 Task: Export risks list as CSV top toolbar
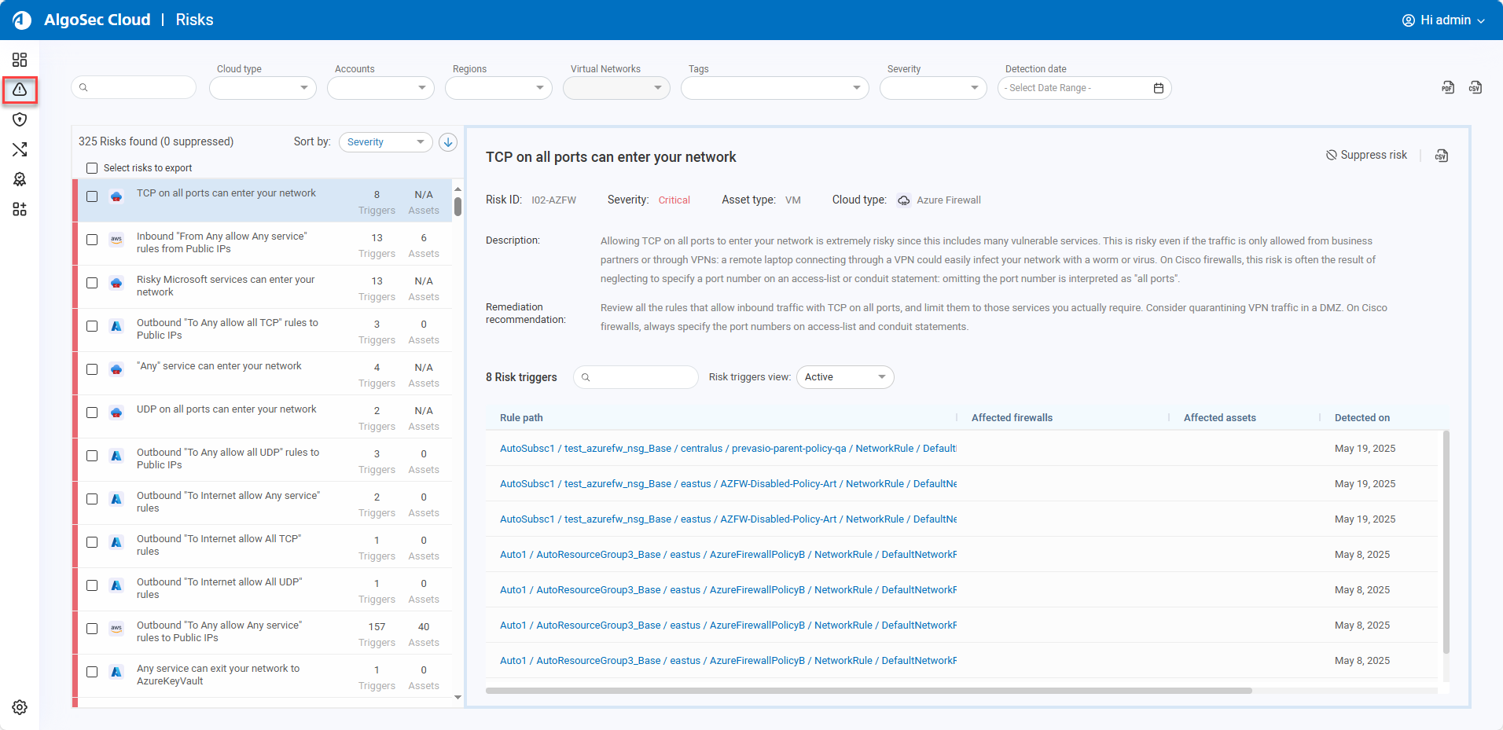click(1475, 88)
